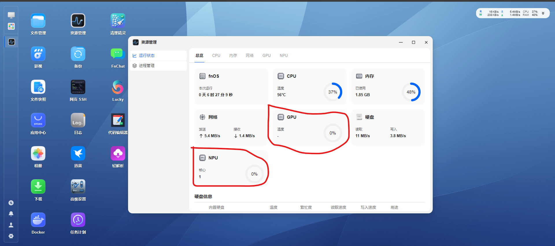Maximize the 资源管理 window
The height and width of the screenshot is (246, 555).
413,42
